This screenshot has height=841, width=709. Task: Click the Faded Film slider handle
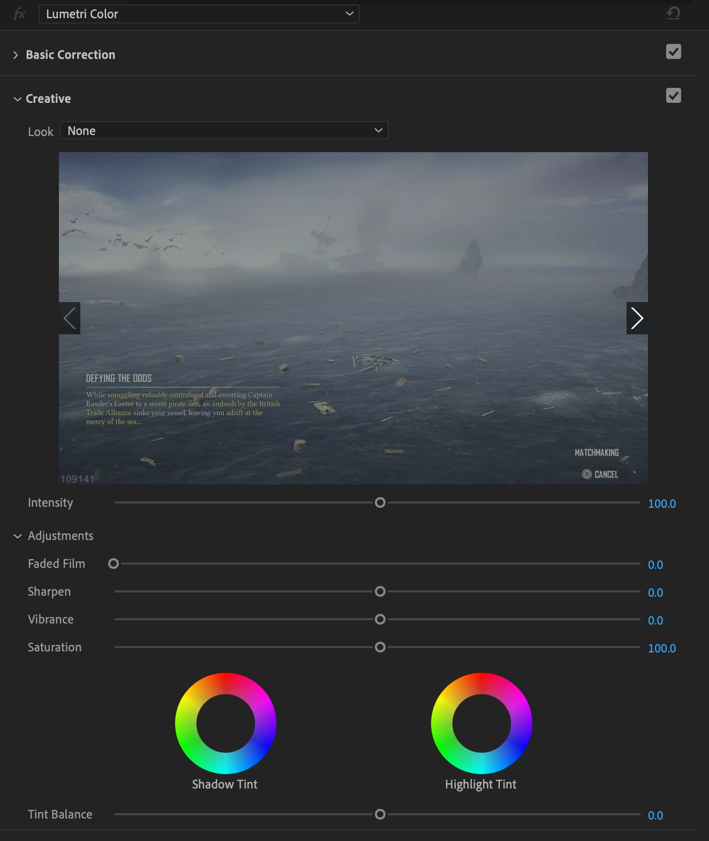(x=114, y=564)
